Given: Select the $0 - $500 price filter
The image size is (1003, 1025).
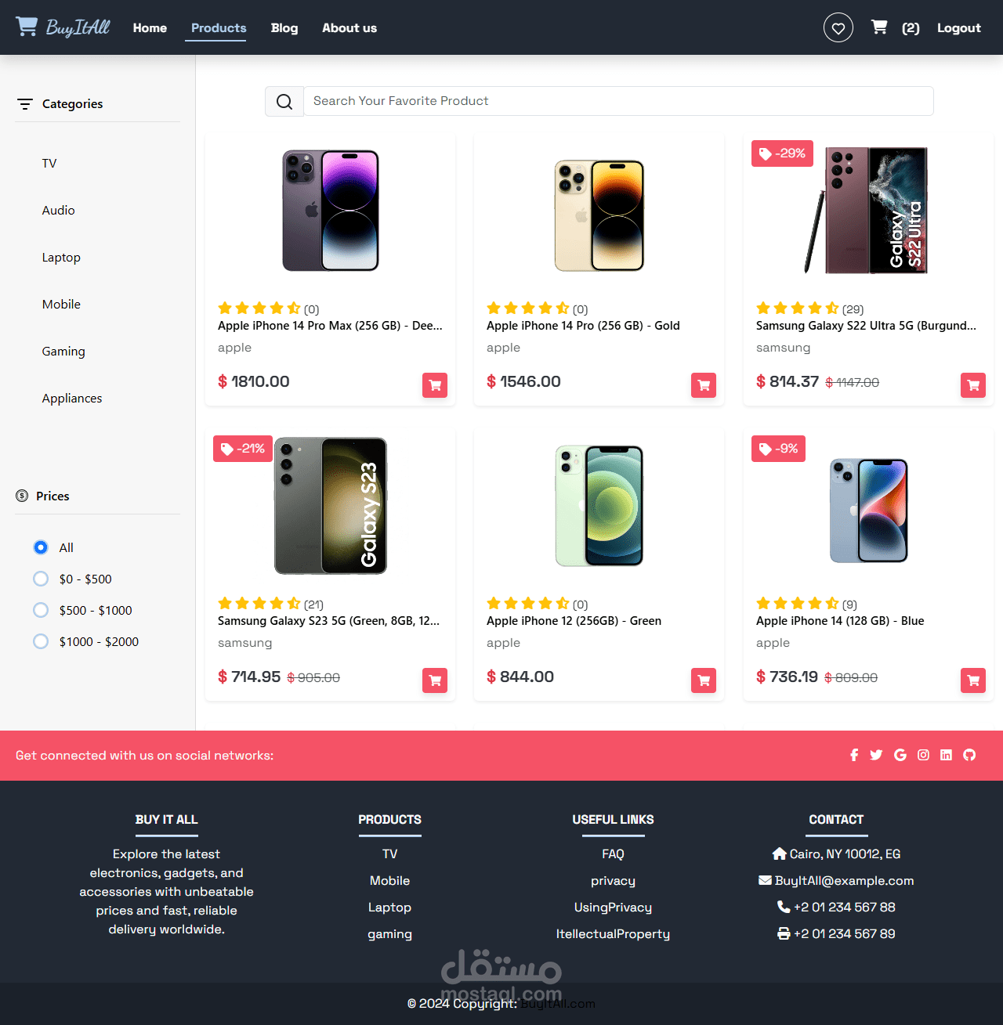Looking at the screenshot, I should [41, 579].
